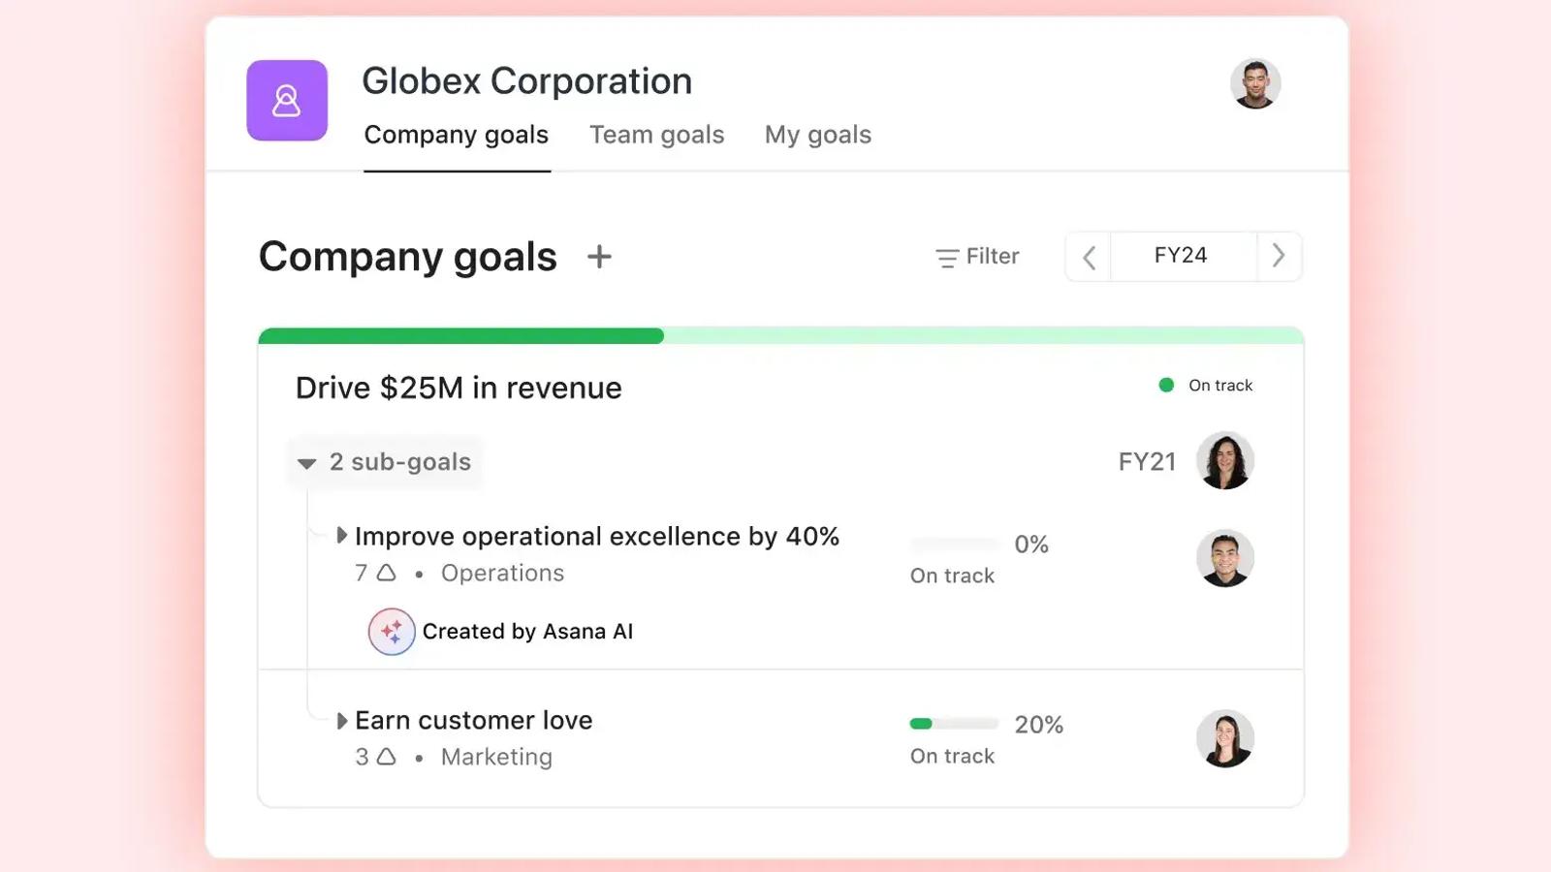Open the Drive $25M in revenue goal
The image size is (1551, 872).
459,388
